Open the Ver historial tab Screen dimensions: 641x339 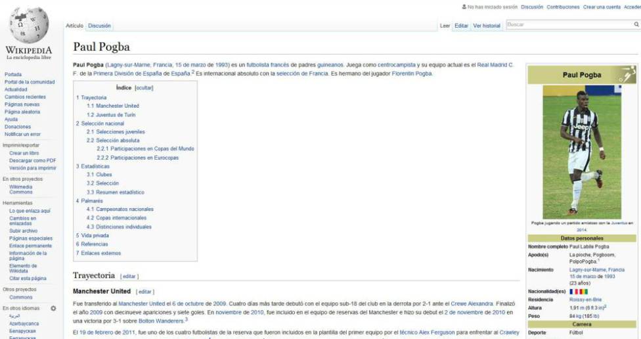(487, 26)
